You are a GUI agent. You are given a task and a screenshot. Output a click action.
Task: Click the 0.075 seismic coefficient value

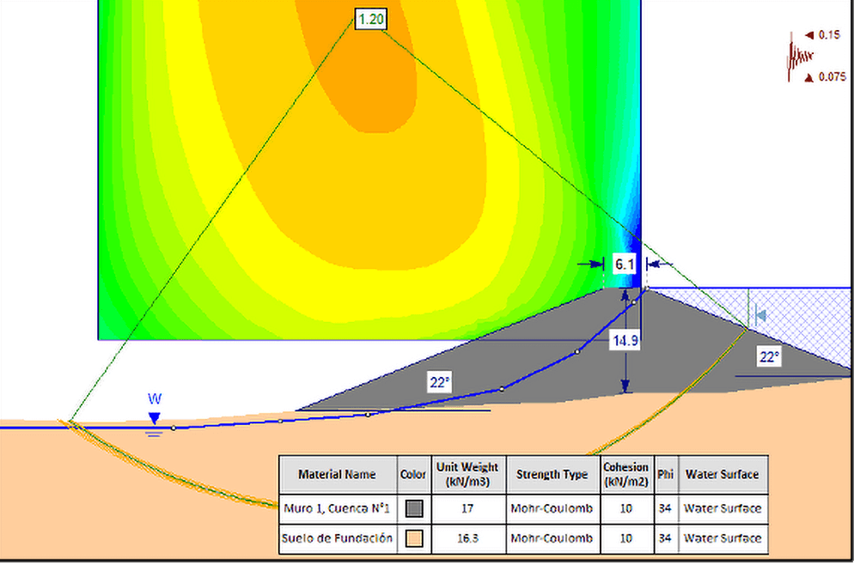pos(831,77)
